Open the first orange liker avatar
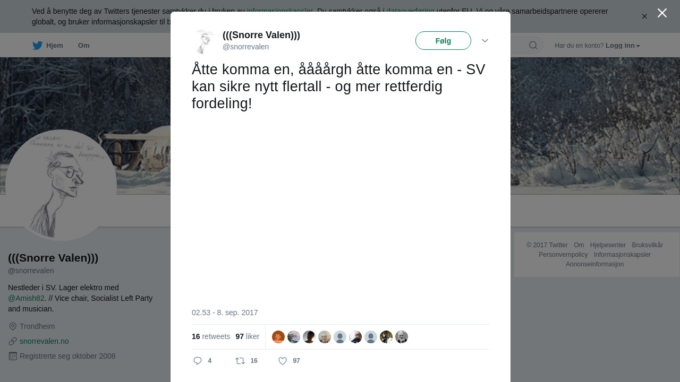The width and height of the screenshot is (680, 382). click(x=278, y=337)
